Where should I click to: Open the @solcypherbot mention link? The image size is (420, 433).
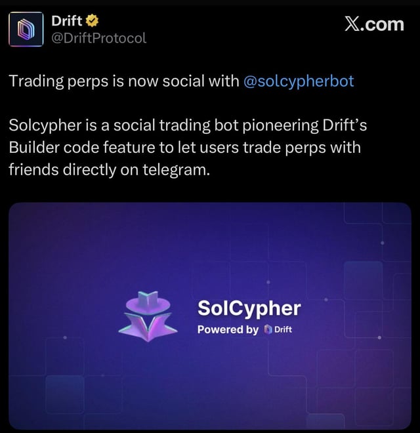coord(299,81)
